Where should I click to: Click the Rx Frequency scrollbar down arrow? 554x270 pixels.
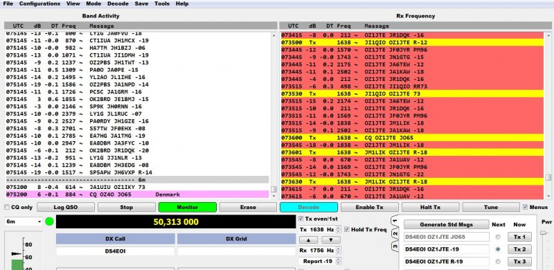(548, 197)
